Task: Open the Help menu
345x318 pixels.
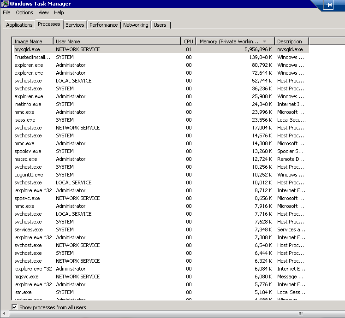Action: (59, 13)
